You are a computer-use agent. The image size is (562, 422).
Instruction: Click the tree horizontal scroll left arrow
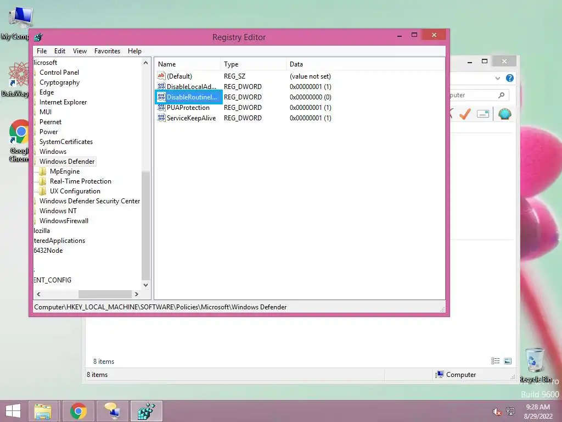pyautogui.click(x=38, y=295)
